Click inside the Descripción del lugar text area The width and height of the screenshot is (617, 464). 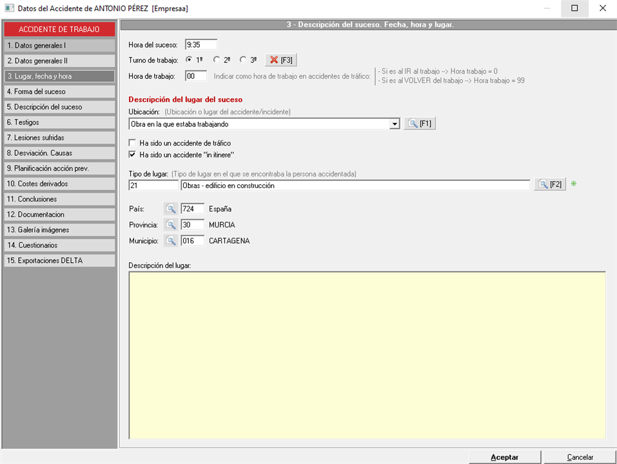click(367, 354)
